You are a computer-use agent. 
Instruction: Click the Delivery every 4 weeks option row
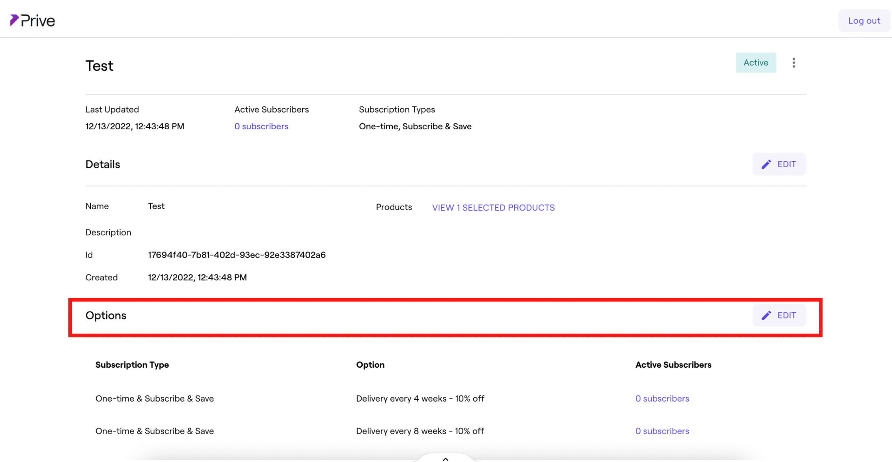pos(420,399)
